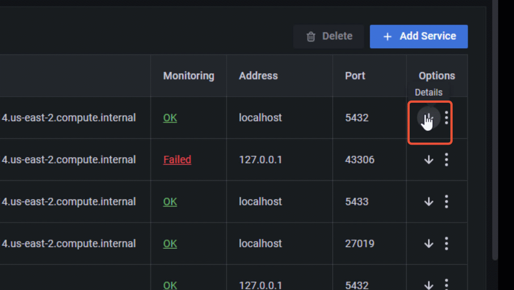The height and width of the screenshot is (290, 514).
Task: Click the vertical scrollbar on the right
Action: pyautogui.click(x=495, y=134)
